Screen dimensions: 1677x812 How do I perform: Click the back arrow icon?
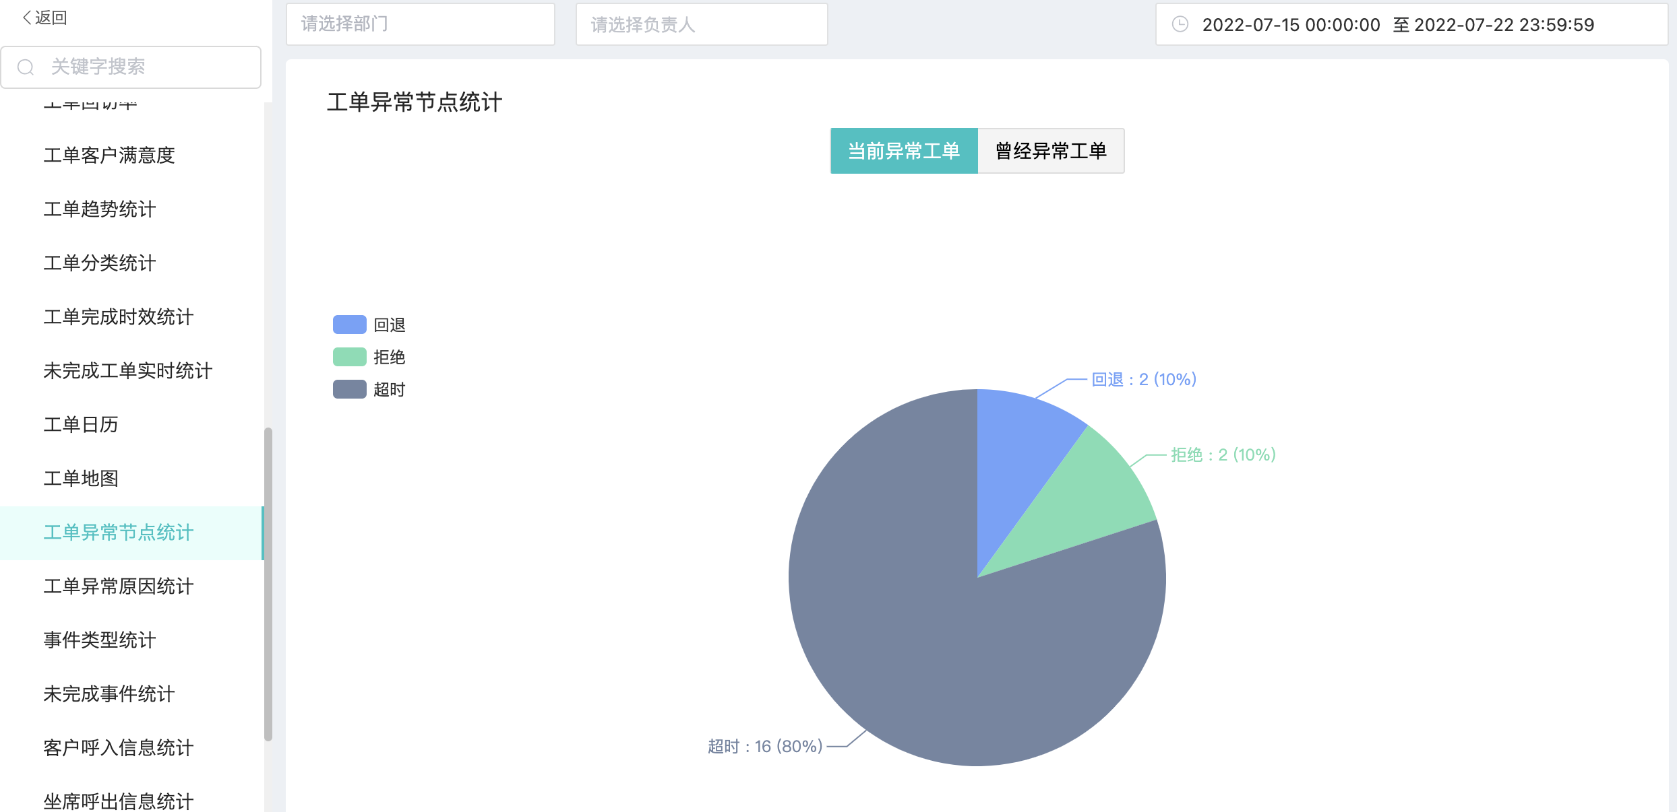point(27,18)
